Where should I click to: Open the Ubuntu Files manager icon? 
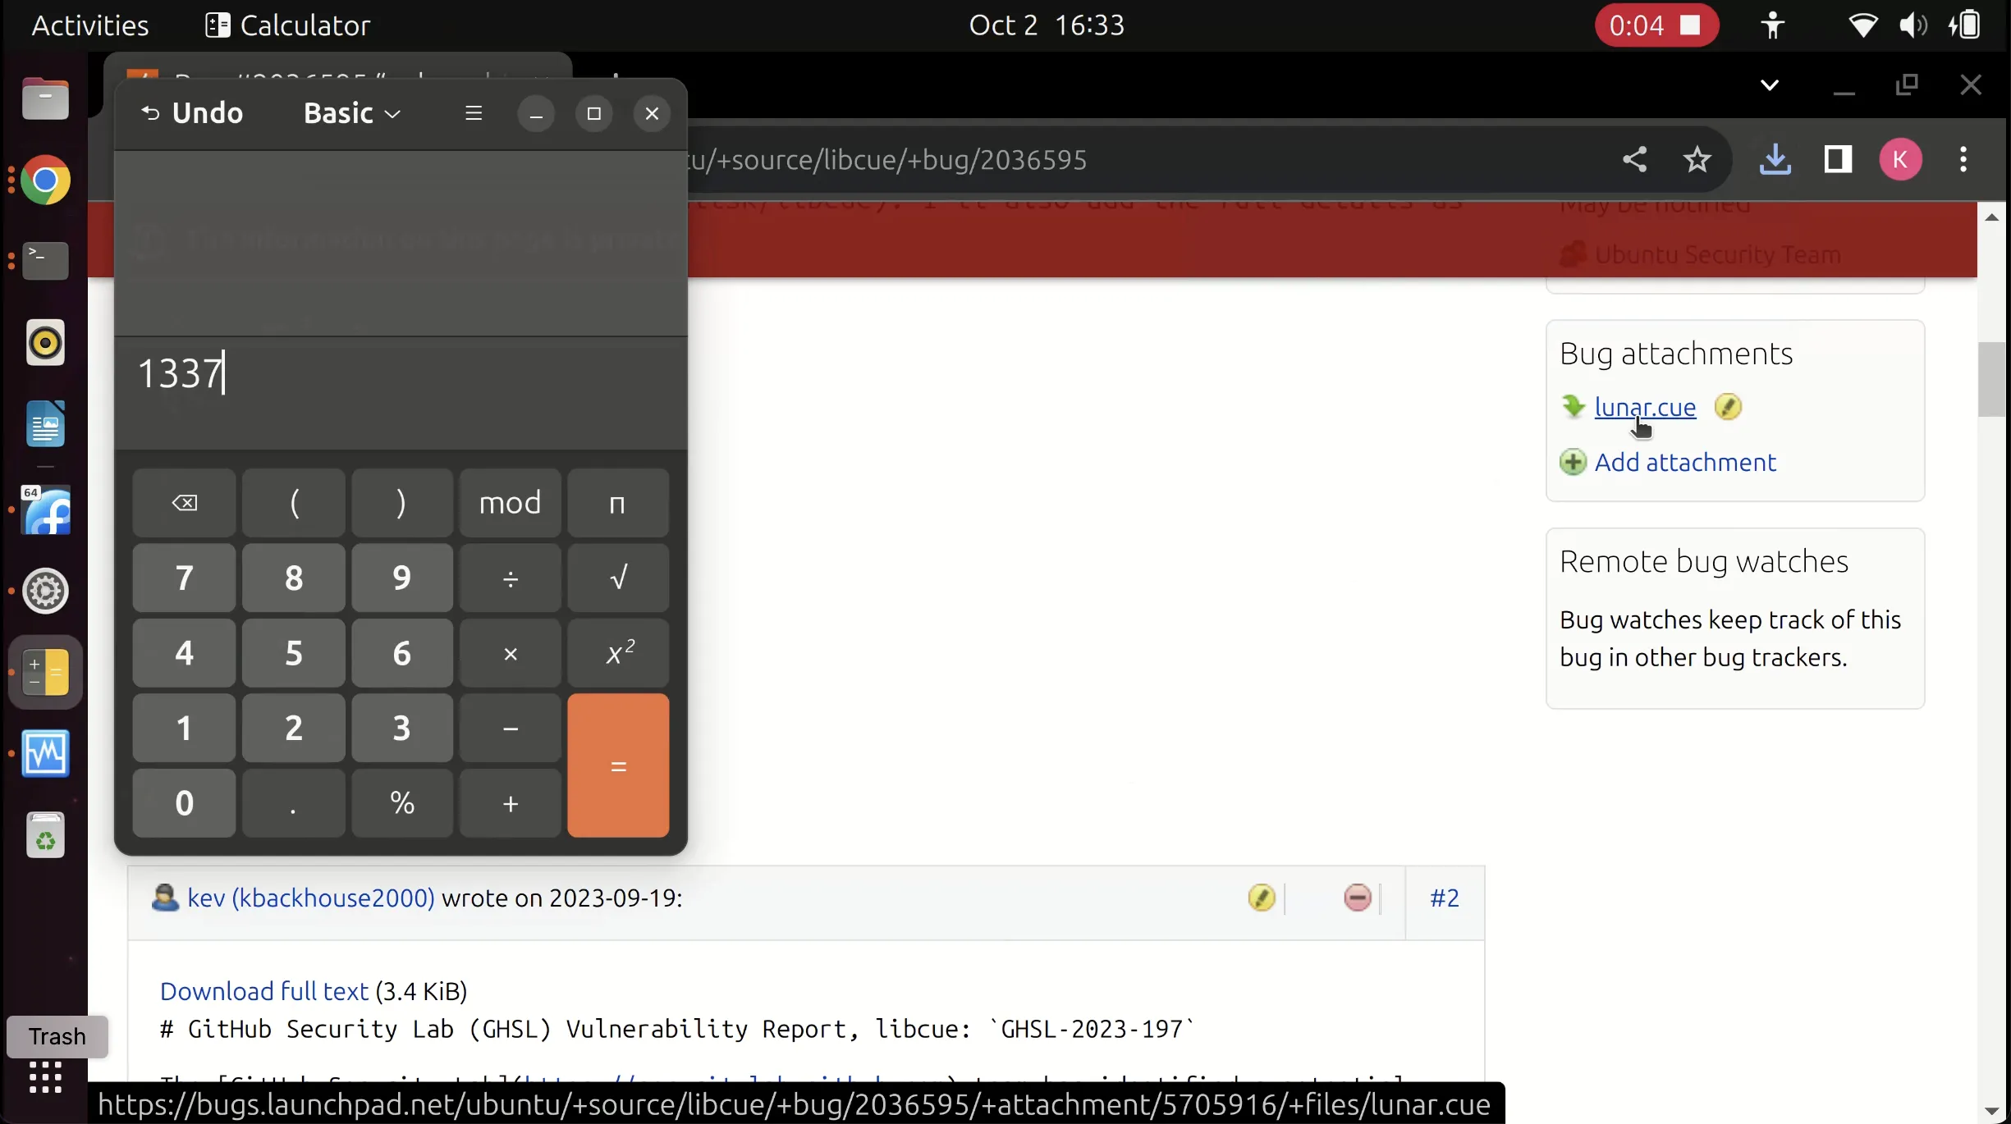(46, 99)
